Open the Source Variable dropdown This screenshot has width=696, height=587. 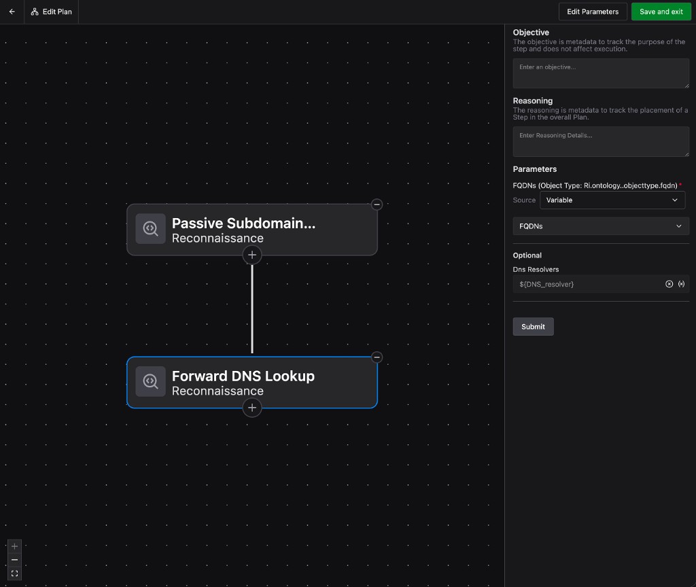(x=612, y=200)
